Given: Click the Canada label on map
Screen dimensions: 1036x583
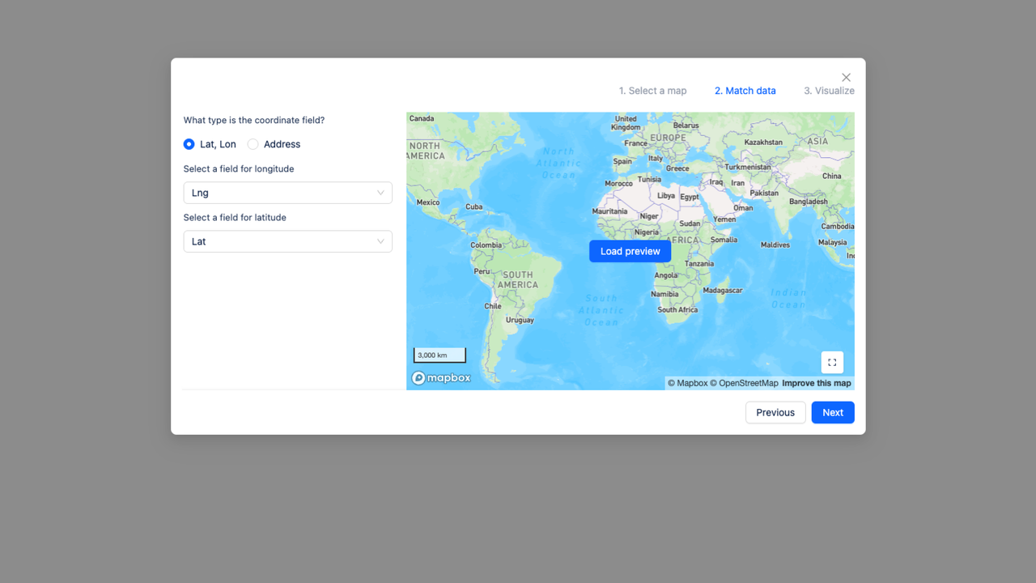Looking at the screenshot, I should [x=422, y=118].
